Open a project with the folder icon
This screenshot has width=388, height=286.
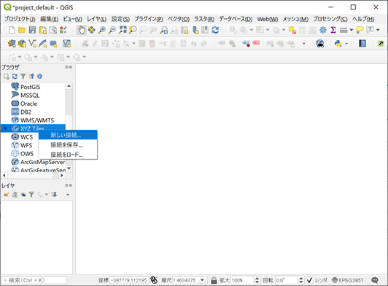click(x=22, y=30)
